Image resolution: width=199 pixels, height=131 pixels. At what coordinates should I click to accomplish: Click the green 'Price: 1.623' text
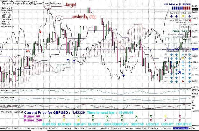tap(181, 31)
